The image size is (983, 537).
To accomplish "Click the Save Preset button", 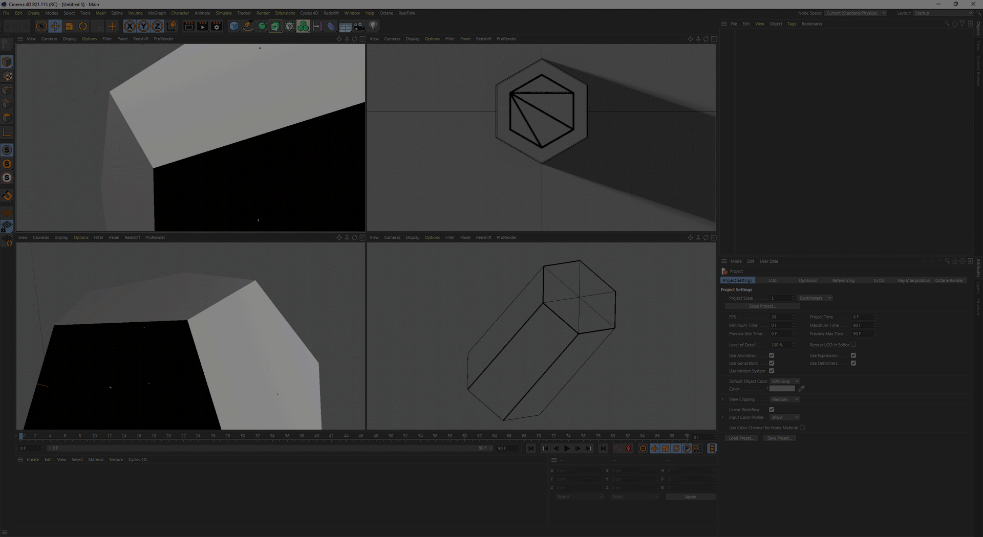I will (779, 438).
